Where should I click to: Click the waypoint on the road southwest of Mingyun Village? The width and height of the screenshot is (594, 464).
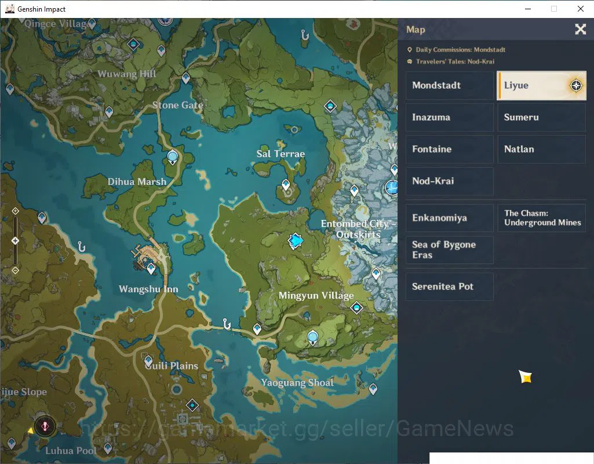coord(257,329)
